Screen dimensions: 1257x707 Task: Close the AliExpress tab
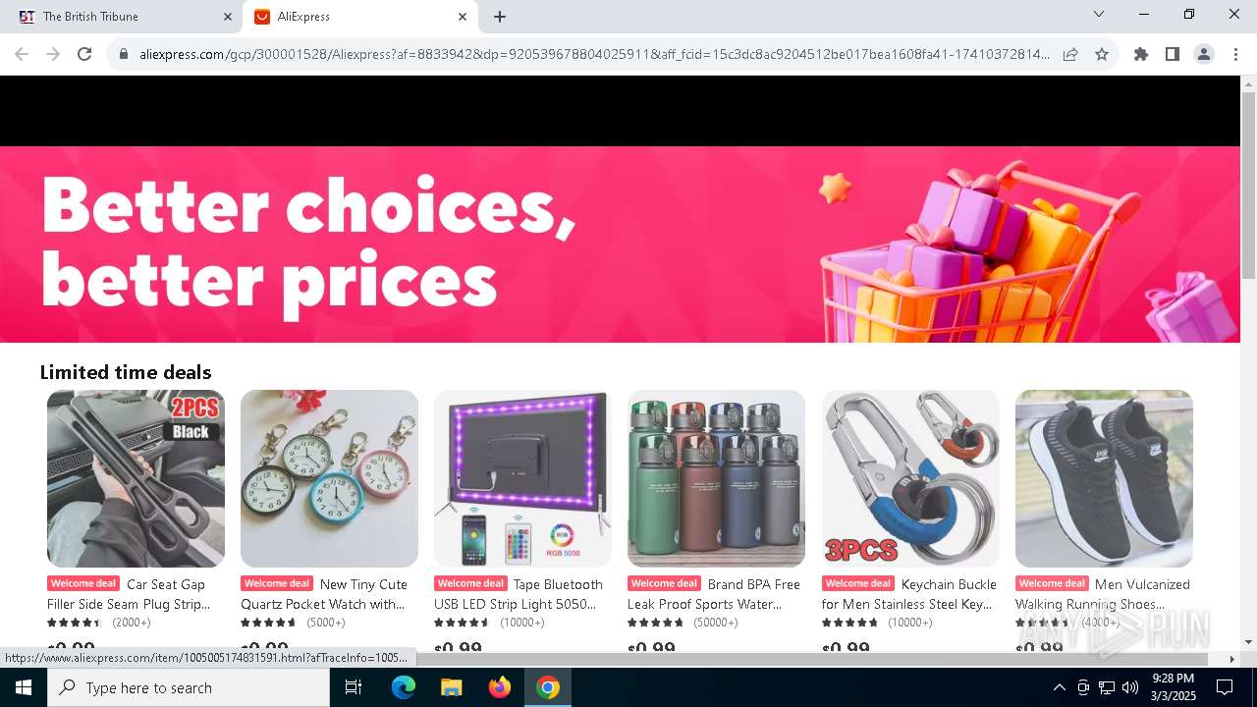click(463, 17)
